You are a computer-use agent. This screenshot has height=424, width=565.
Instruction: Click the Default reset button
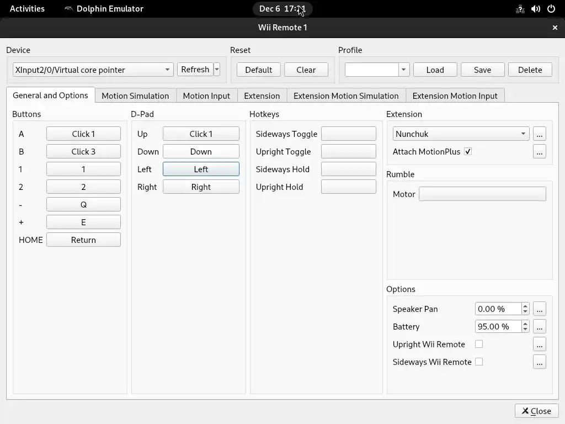click(258, 70)
